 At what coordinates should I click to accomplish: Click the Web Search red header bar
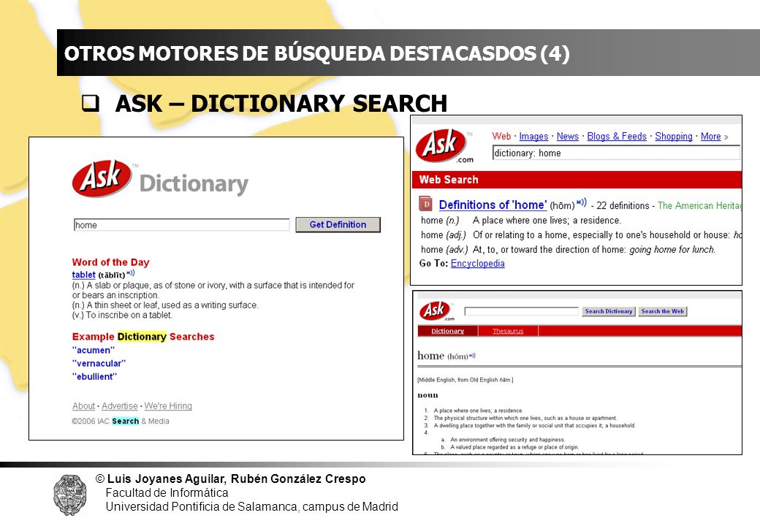point(577,180)
